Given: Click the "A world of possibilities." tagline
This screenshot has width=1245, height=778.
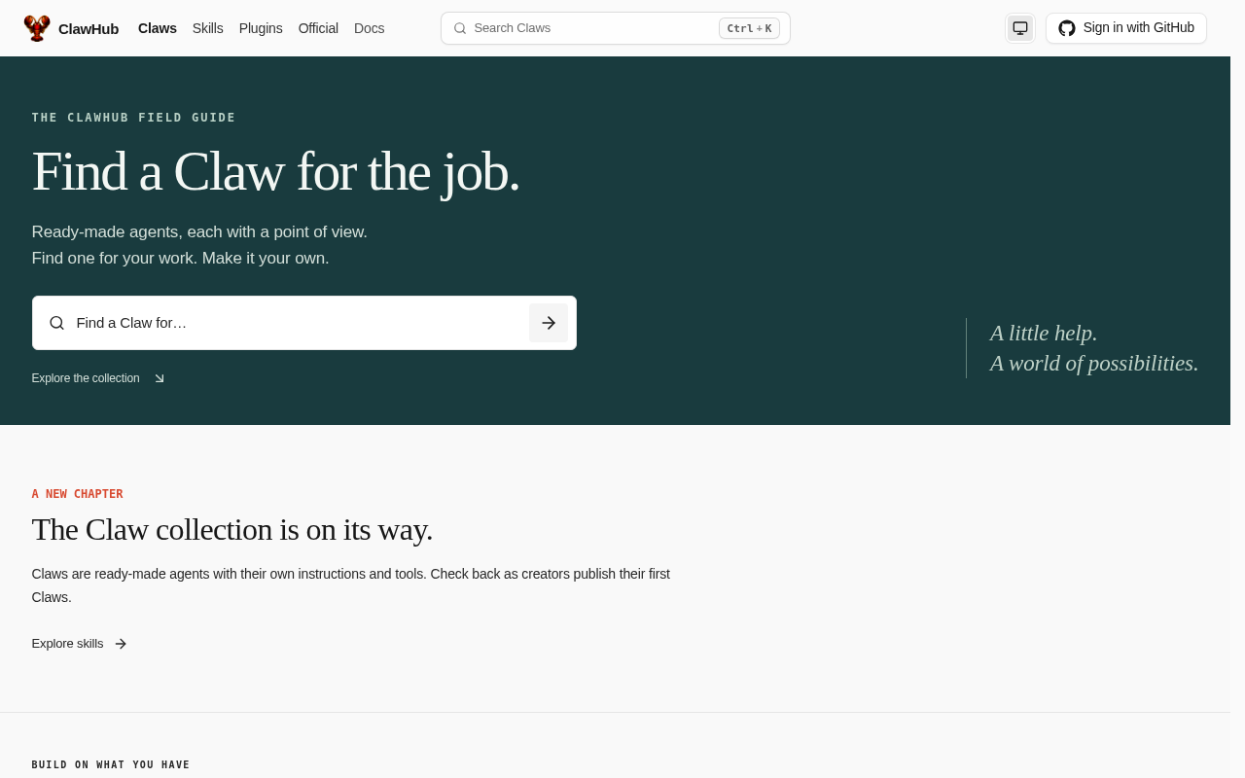Looking at the screenshot, I should [1094, 364].
